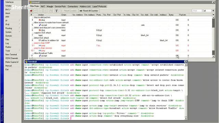Open the Filter Rules tab
This screenshot has height=123, width=219.
click(35, 6)
